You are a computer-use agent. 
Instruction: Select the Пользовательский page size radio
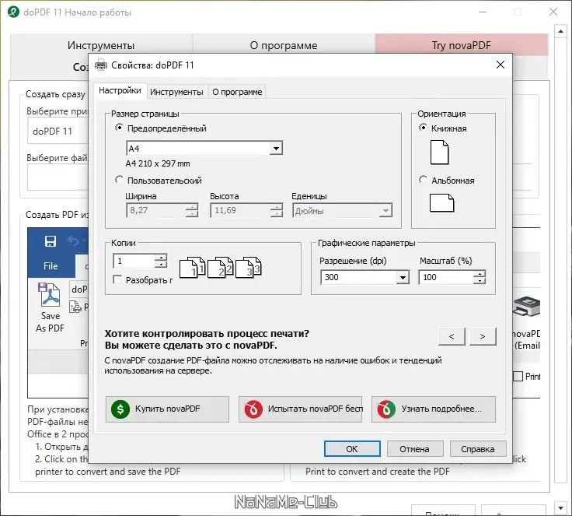[x=119, y=180]
